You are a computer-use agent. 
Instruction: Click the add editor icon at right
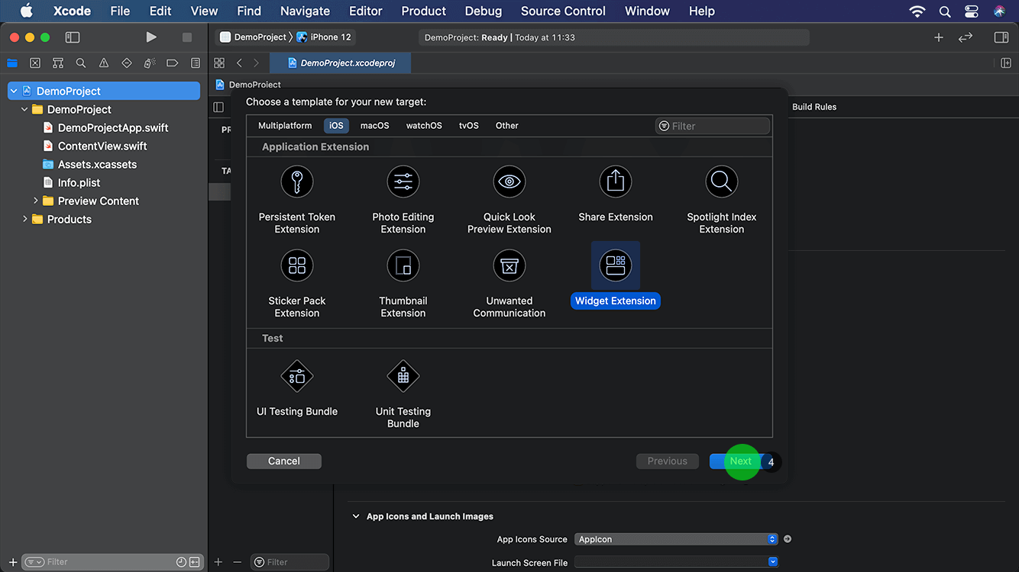[1006, 63]
